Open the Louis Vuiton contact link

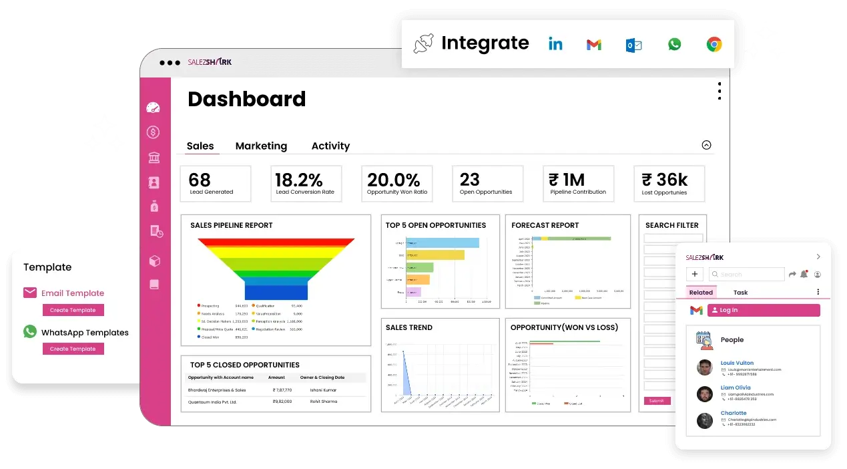[x=737, y=363]
